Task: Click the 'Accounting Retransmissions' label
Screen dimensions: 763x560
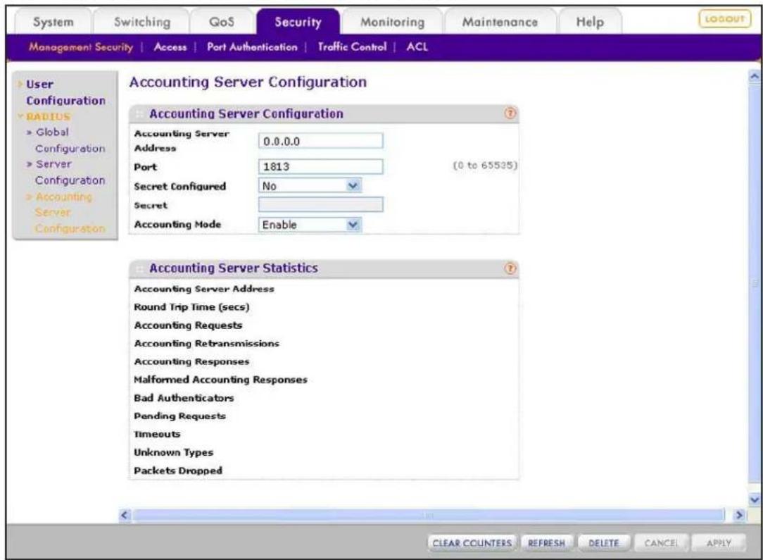Action: pos(207,343)
